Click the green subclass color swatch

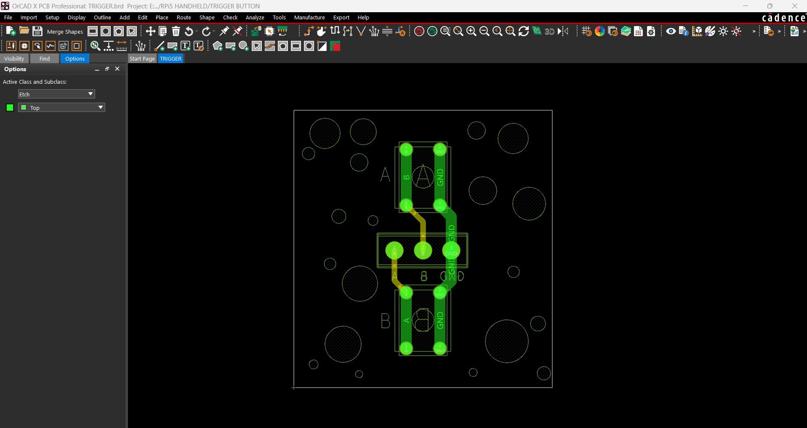pos(10,108)
